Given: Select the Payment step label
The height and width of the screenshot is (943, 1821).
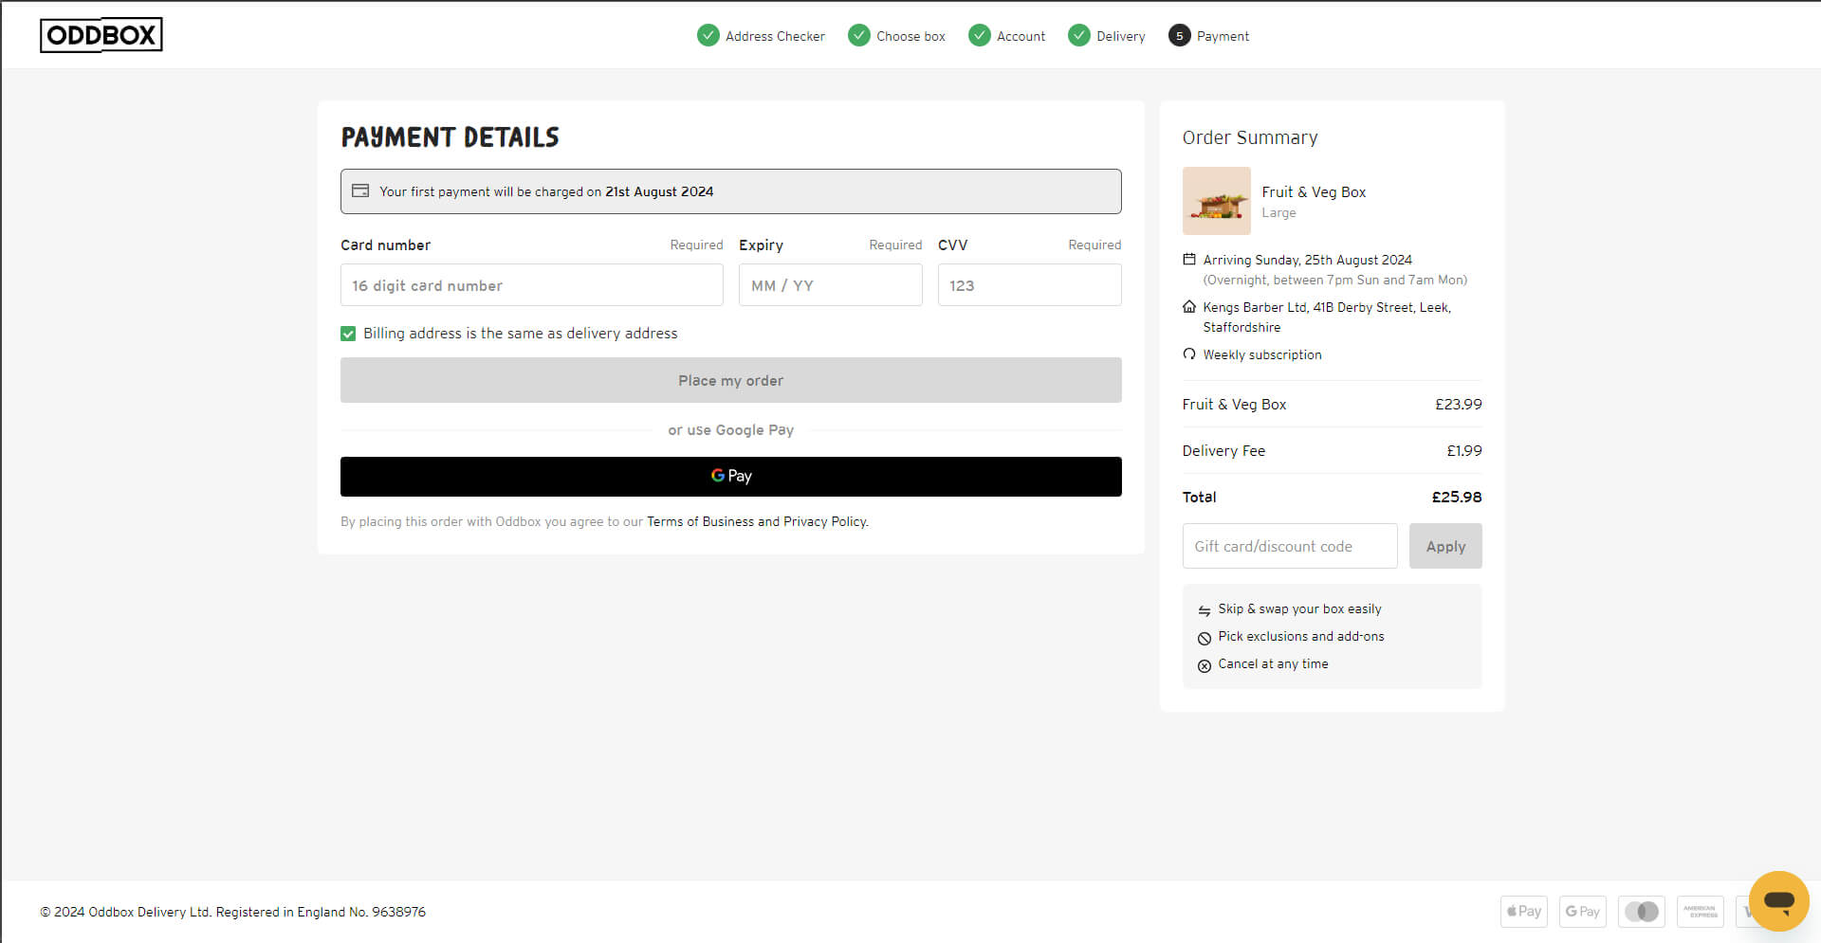Looking at the screenshot, I should tap(1223, 36).
